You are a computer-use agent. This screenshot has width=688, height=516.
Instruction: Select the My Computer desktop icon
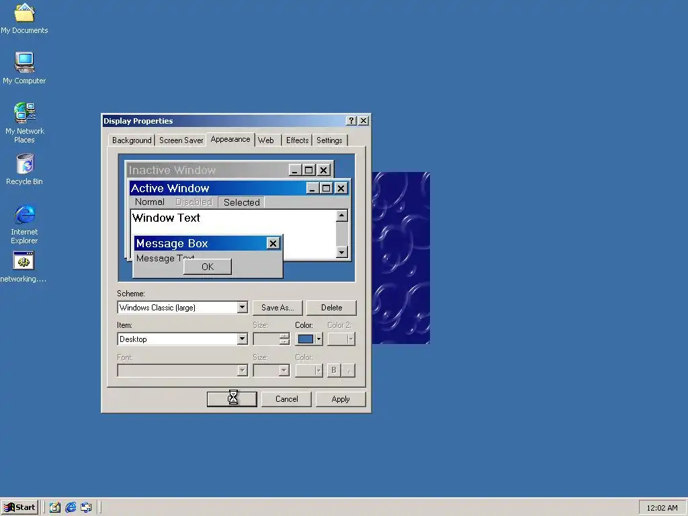(24, 69)
